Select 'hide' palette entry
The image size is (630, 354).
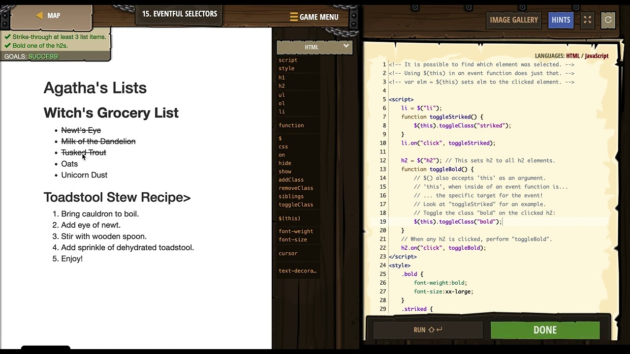[284, 163]
